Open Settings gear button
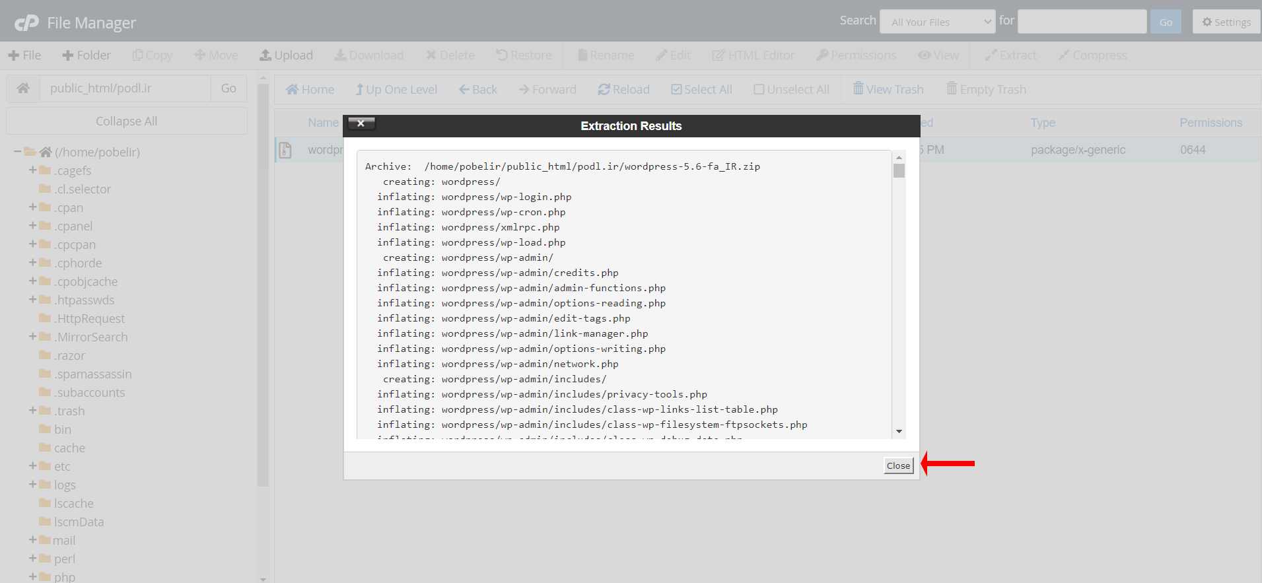 click(1226, 22)
